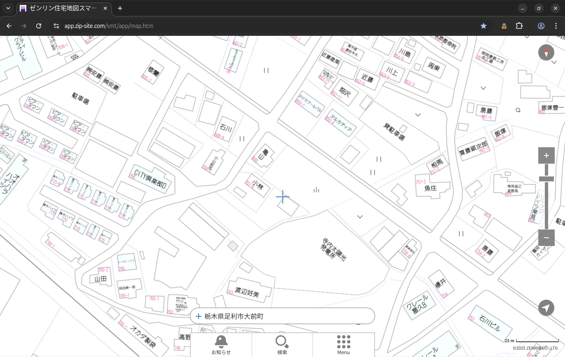Zoom in with the plus button
Viewport: 565px width, 357px height.
[x=546, y=155]
